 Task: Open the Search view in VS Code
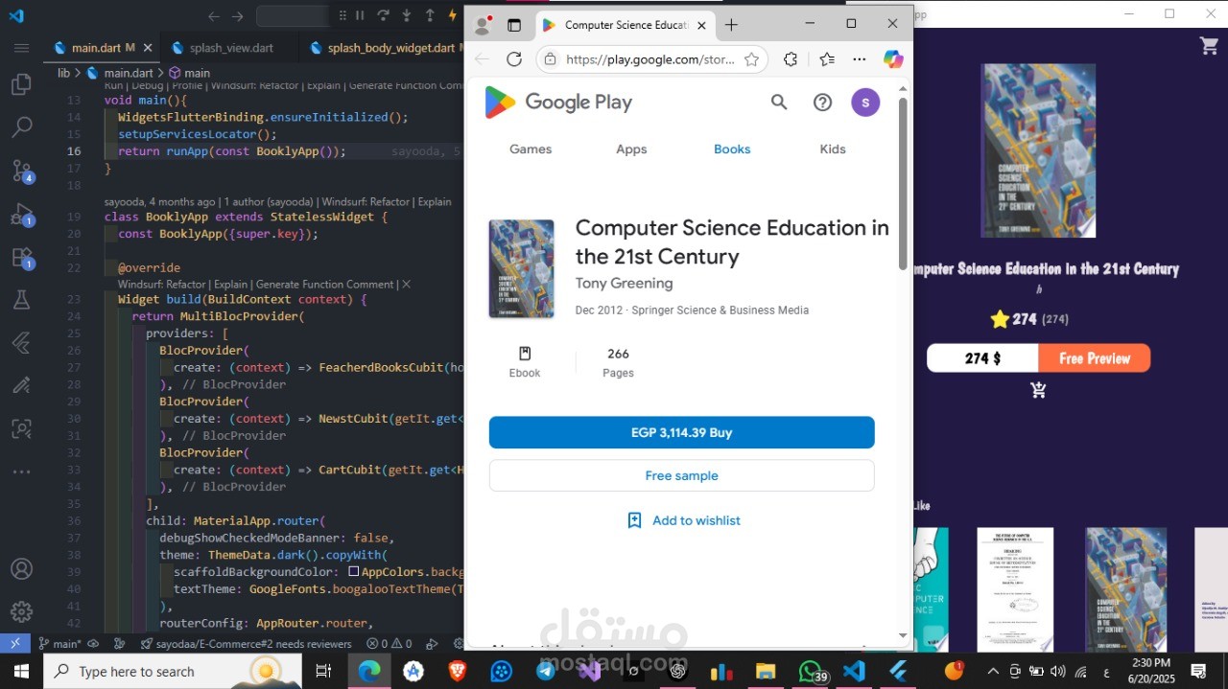pyautogui.click(x=21, y=127)
